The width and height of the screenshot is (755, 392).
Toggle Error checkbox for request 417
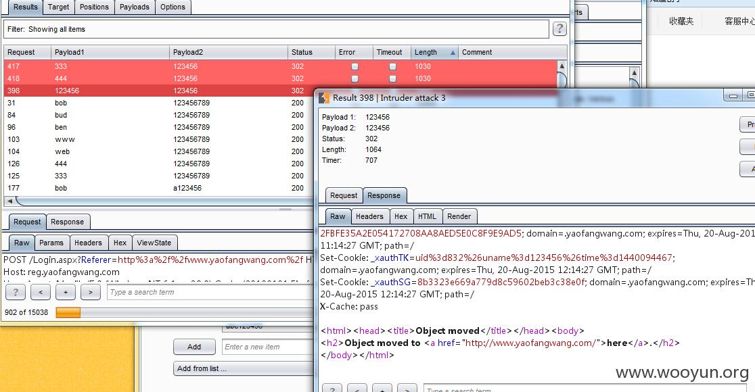(355, 66)
